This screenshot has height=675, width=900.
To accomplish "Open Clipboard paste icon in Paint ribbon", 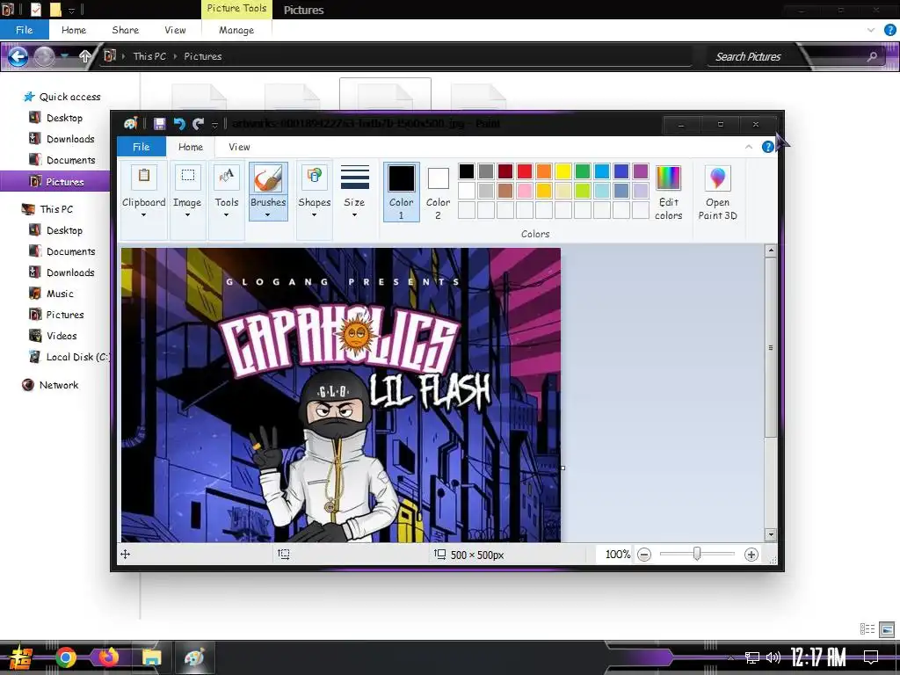I will point(144,178).
